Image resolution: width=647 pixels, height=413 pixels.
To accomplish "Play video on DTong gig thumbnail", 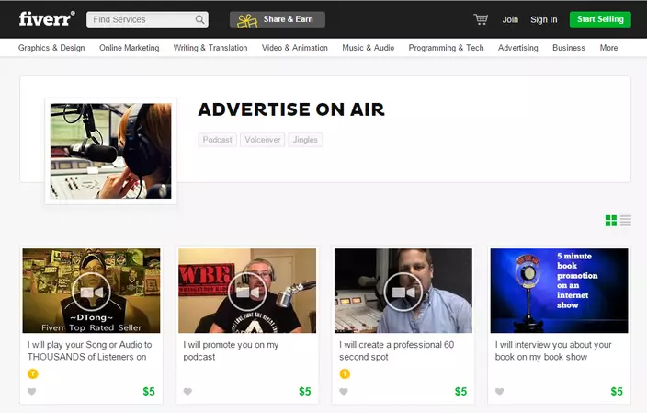I will pos(91,291).
